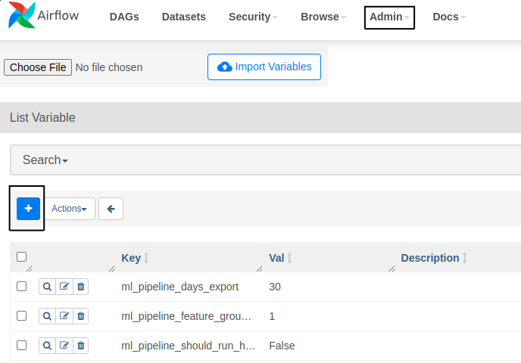Screen dimensions: 521x363
Task: Show record for ml_pipeline_should_run_h… row
Action: (x=47, y=346)
